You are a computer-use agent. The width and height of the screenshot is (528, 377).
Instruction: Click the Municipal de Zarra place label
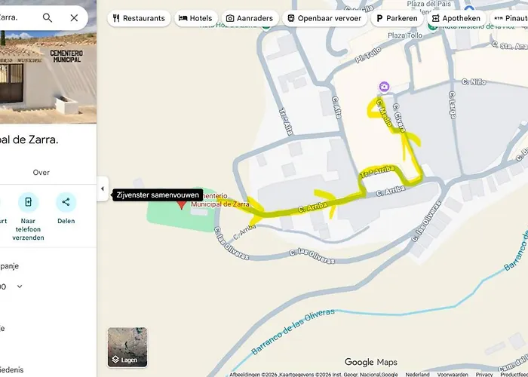click(220, 204)
